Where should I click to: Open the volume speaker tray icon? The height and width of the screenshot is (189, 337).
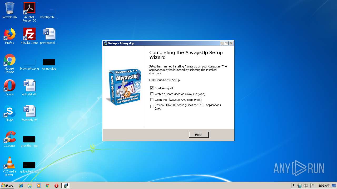pos(306,186)
